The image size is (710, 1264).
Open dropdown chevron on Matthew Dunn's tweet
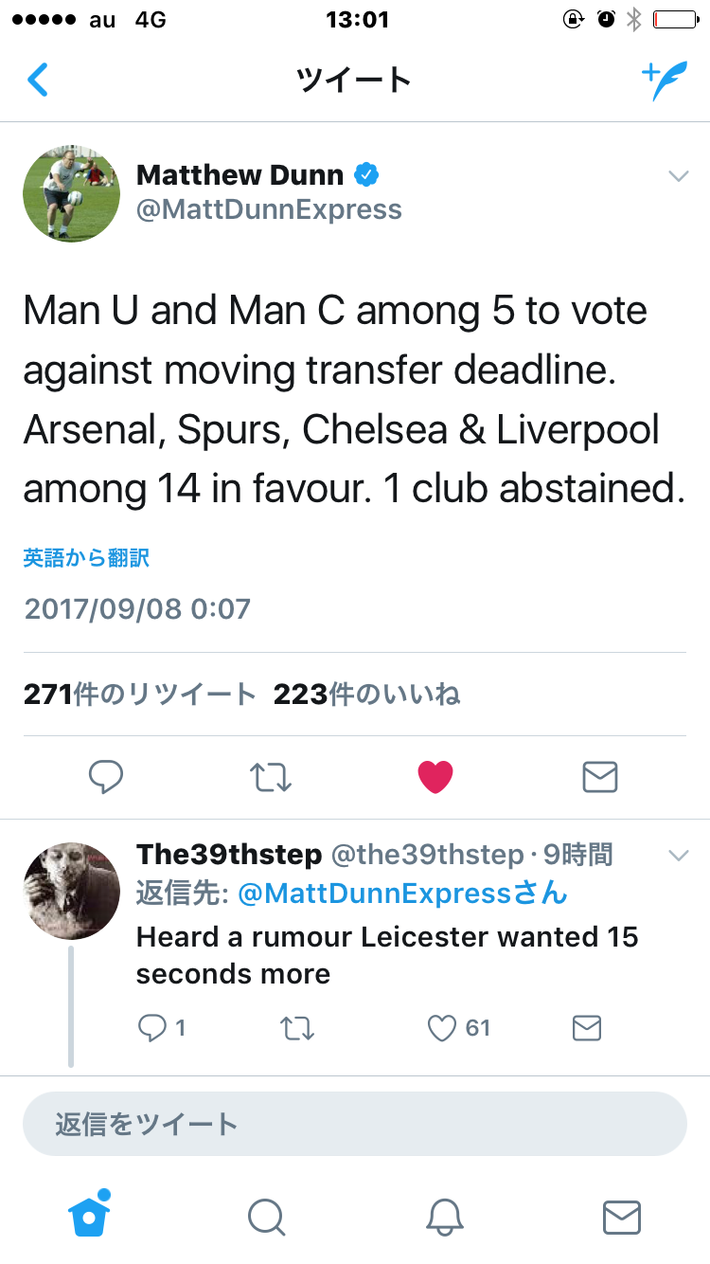pos(678,176)
